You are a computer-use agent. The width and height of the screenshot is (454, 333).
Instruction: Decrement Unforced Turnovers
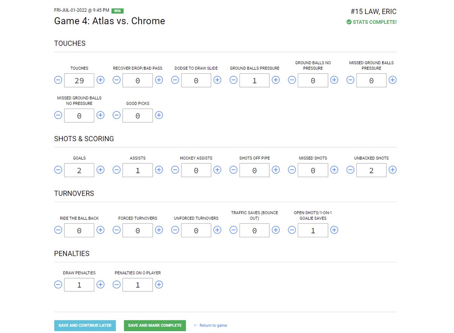pyautogui.click(x=175, y=230)
